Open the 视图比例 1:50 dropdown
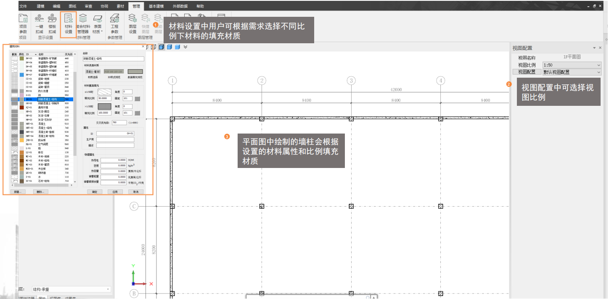 click(572, 65)
